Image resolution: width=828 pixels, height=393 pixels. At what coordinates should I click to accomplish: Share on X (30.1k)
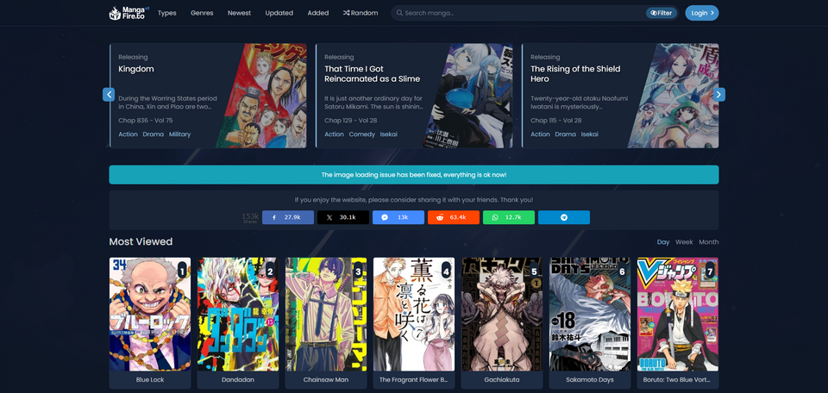(x=343, y=217)
